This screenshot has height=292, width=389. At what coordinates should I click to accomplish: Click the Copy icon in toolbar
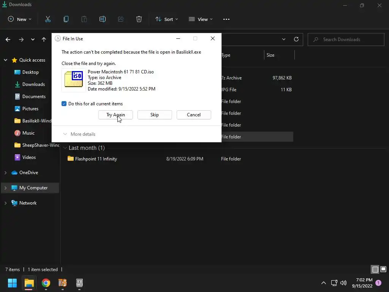[x=66, y=19]
